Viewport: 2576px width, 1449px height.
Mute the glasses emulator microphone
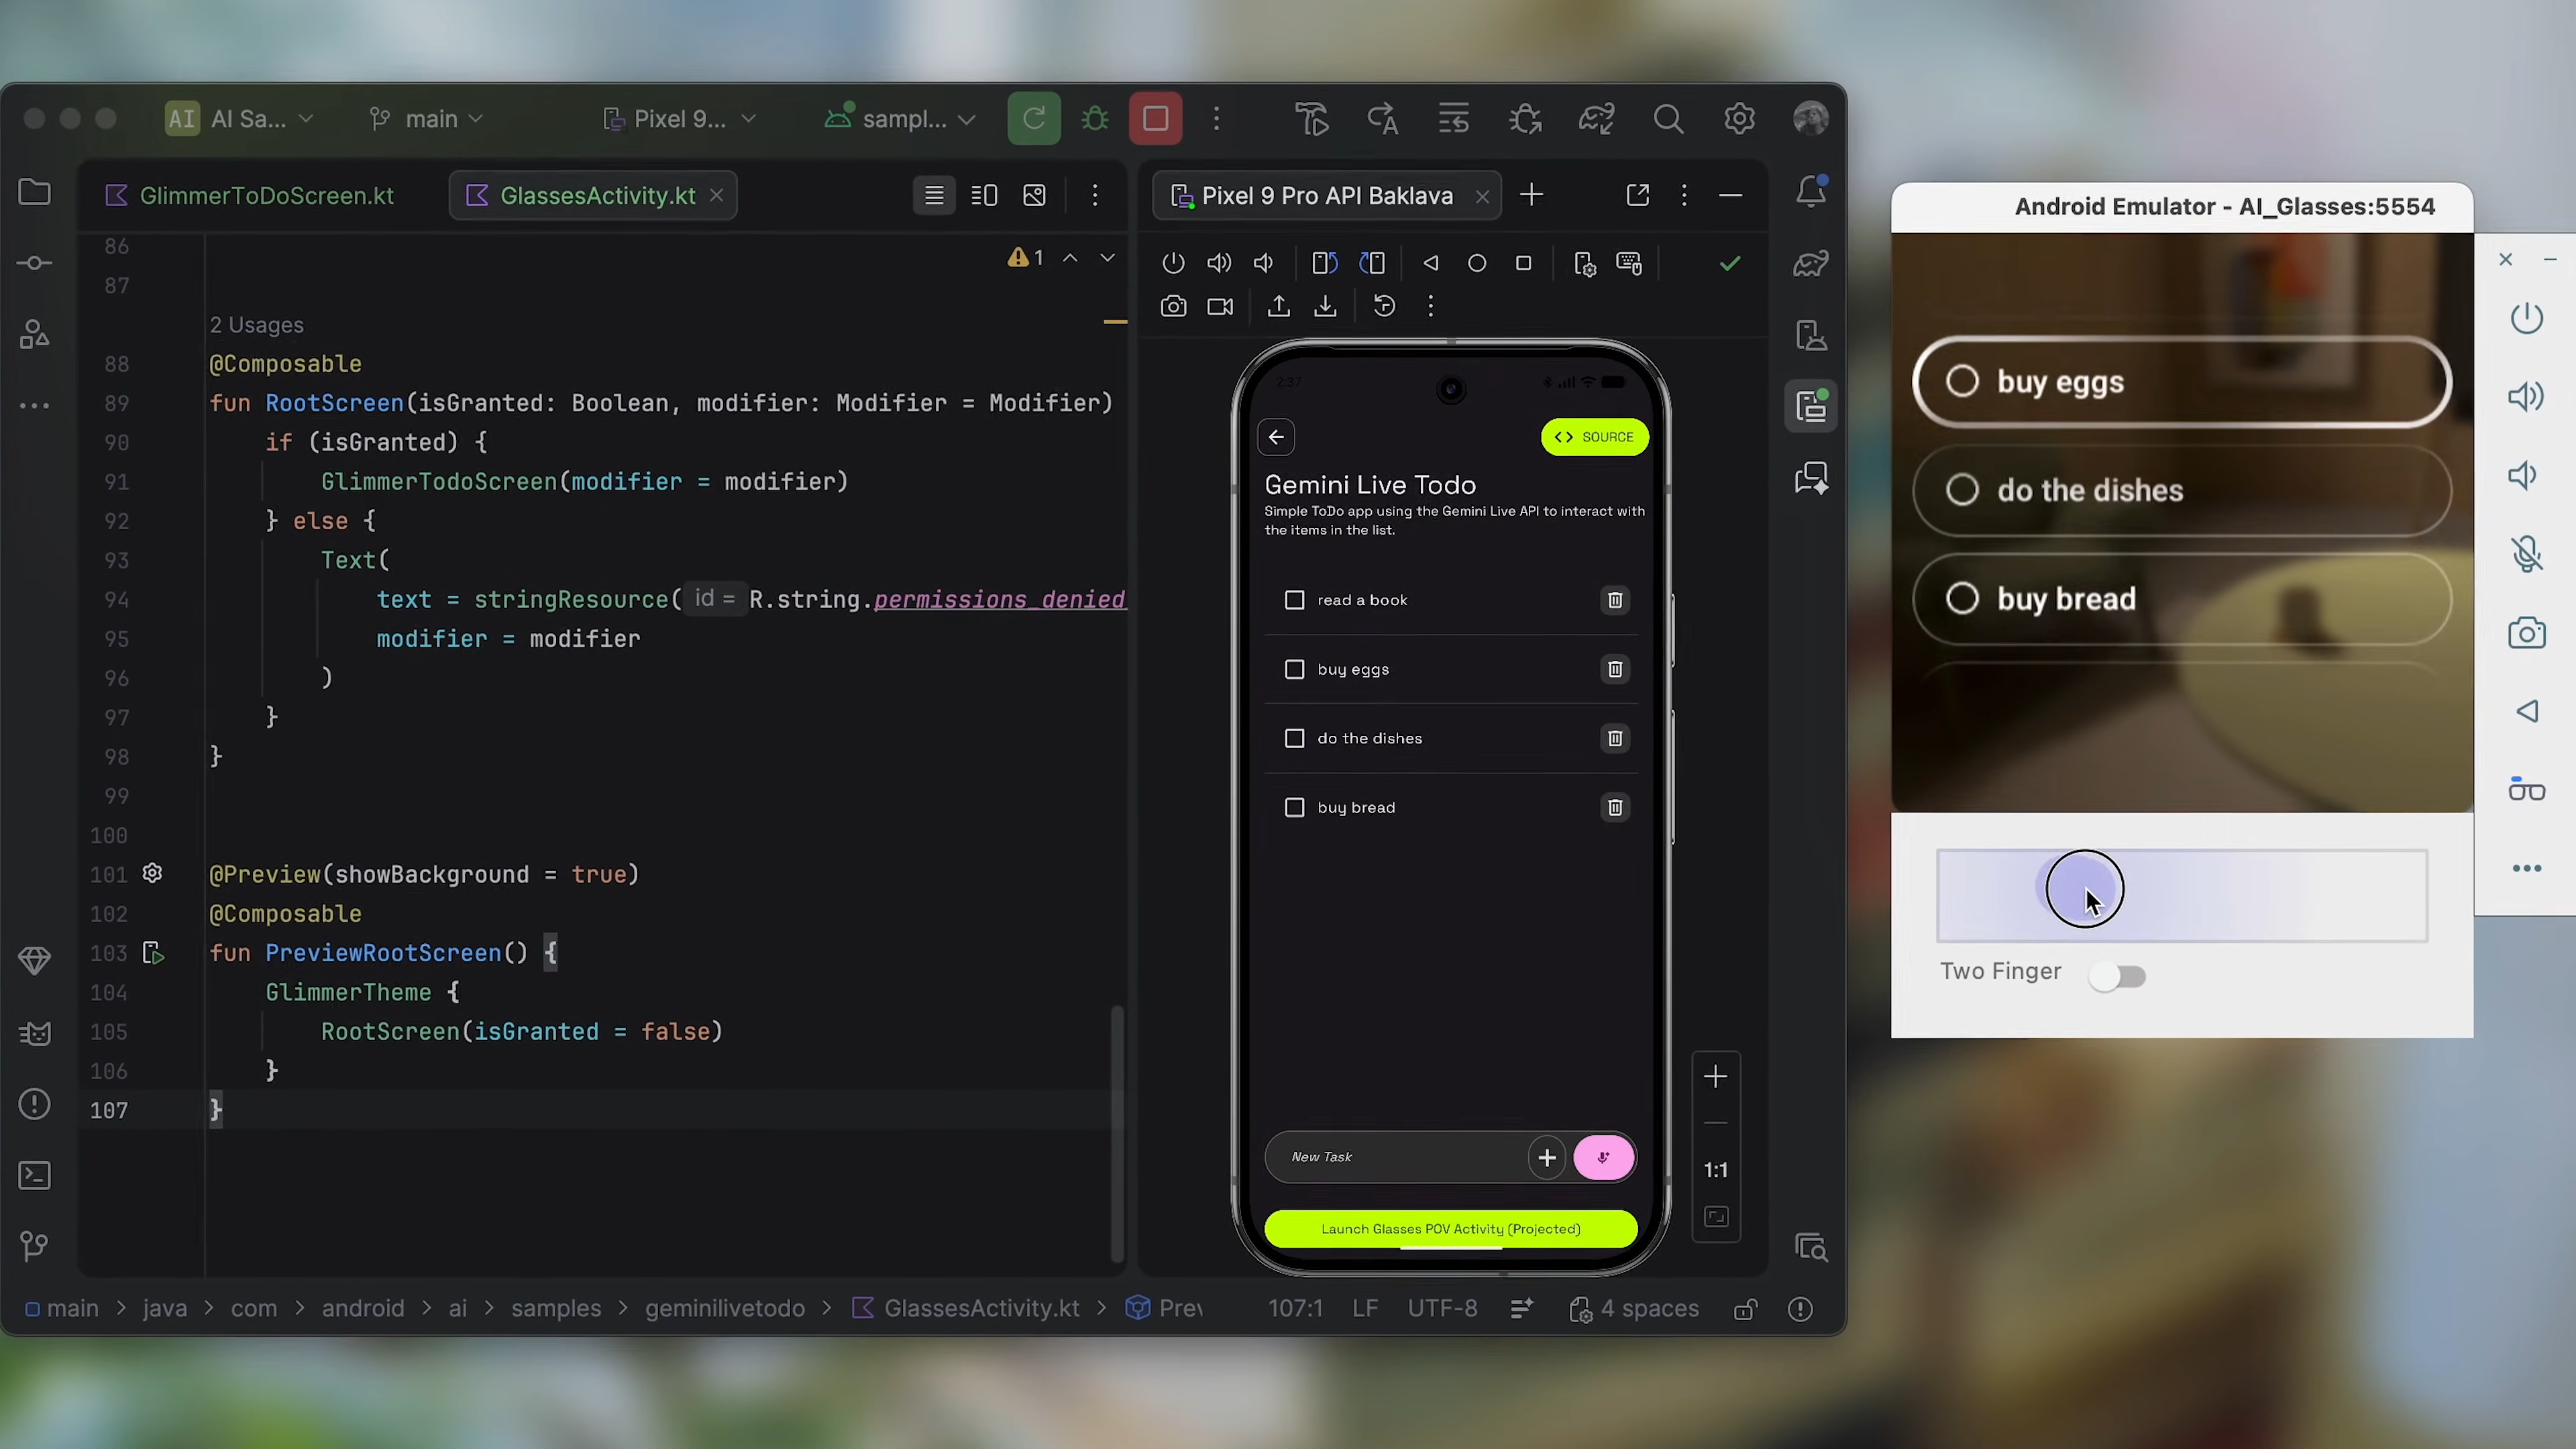click(x=2526, y=554)
